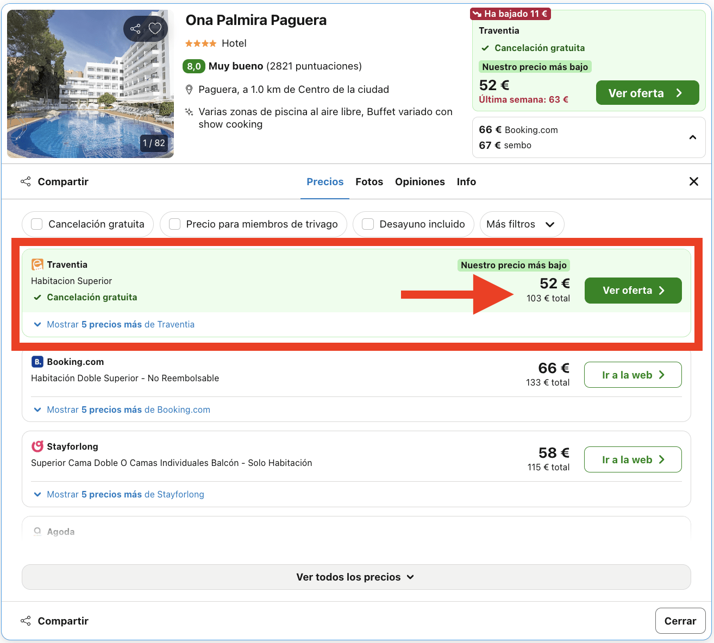The width and height of the screenshot is (714, 643).
Task: Click the Última semana: 63 € text
Action: coord(524,99)
